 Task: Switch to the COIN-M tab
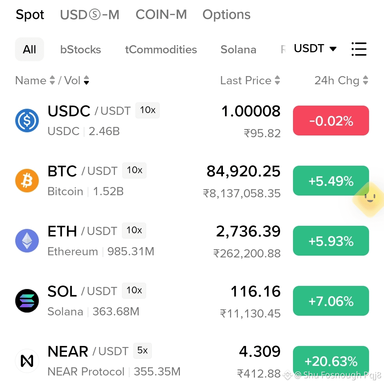[161, 15]
